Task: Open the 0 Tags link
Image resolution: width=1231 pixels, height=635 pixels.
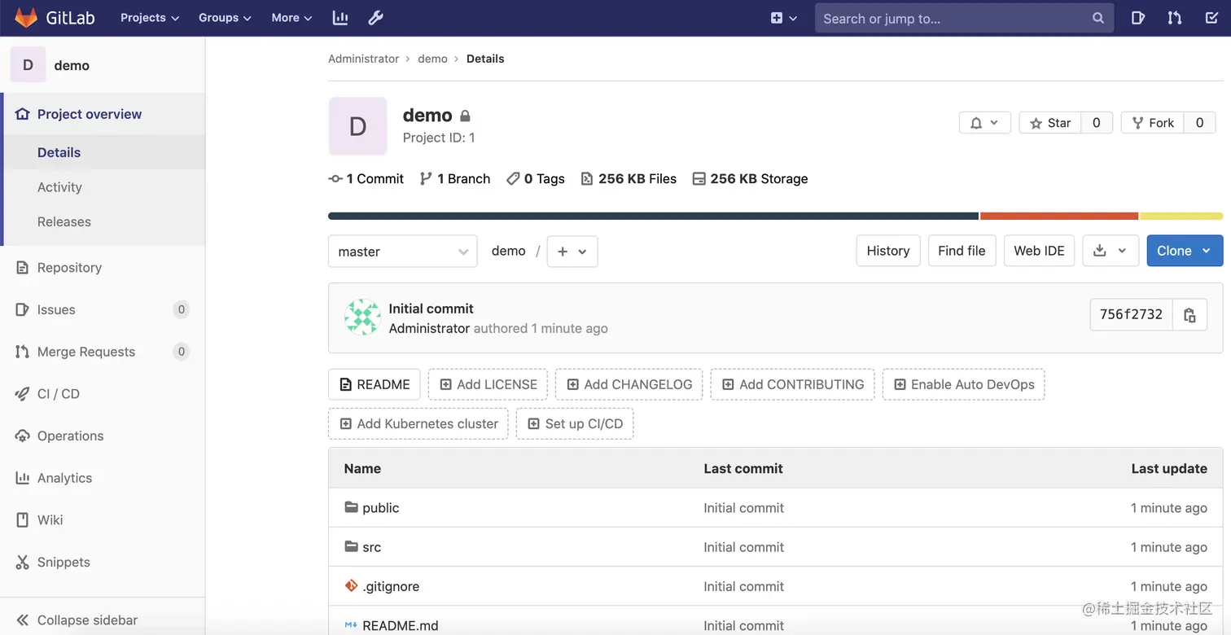Action: tap(536, 179)
